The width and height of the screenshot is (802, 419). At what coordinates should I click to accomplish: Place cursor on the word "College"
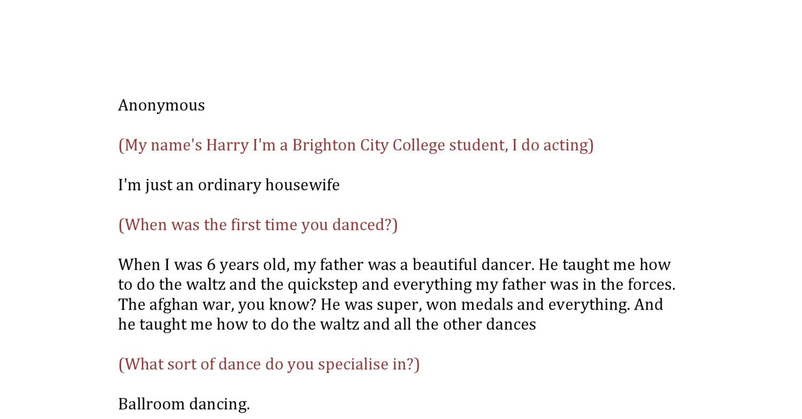pyautogui.click(x=418, y=145)
